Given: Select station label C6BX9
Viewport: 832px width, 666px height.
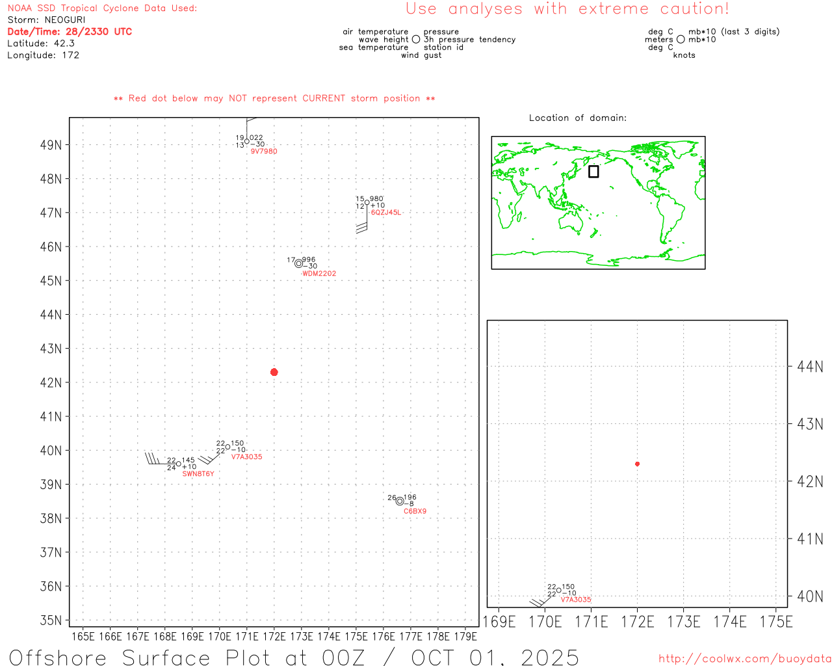Looking at the screenshot, I should 415,511.
